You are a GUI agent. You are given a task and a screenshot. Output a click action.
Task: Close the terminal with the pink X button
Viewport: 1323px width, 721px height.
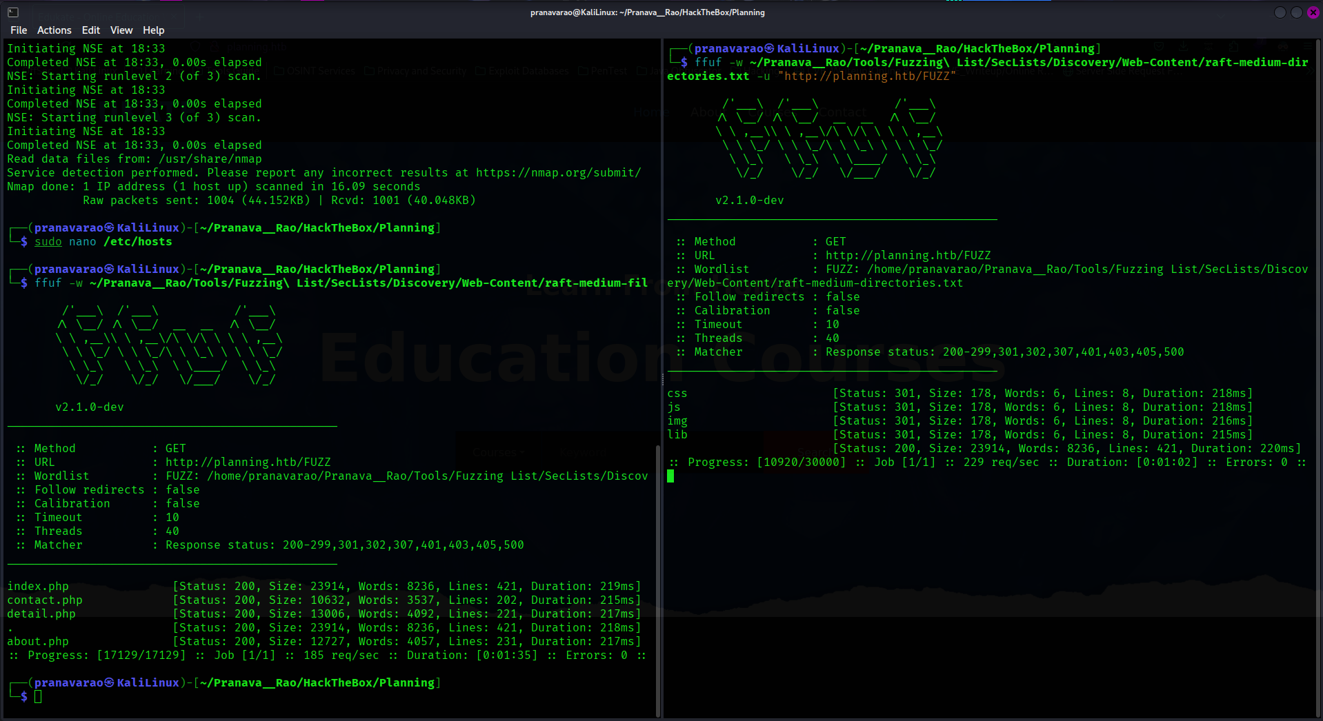tap(1313, 12)
